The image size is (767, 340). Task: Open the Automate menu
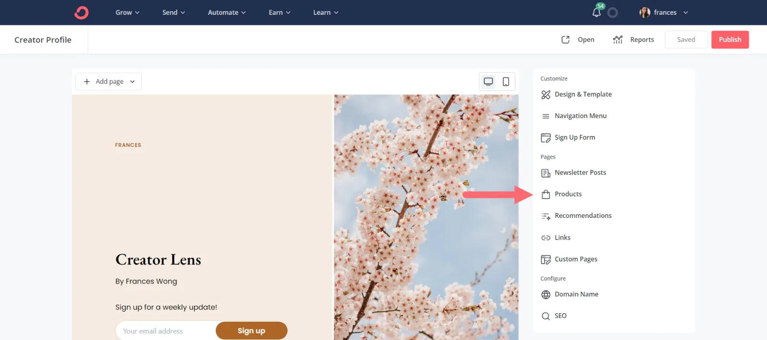[226, 12]
